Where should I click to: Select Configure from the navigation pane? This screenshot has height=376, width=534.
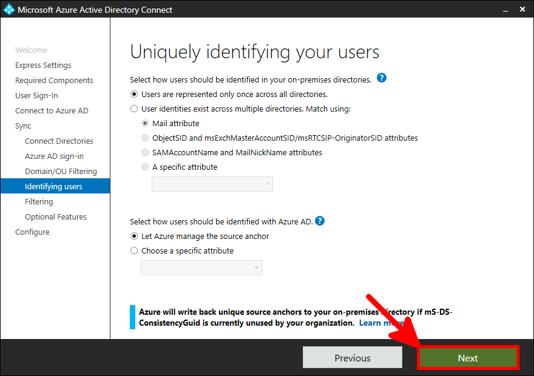click(32, 232)
